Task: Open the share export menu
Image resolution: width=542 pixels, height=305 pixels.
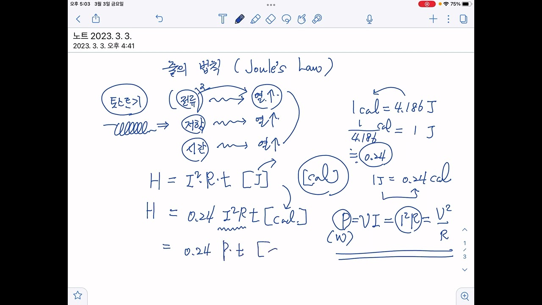Action: [x=96, y=19]
